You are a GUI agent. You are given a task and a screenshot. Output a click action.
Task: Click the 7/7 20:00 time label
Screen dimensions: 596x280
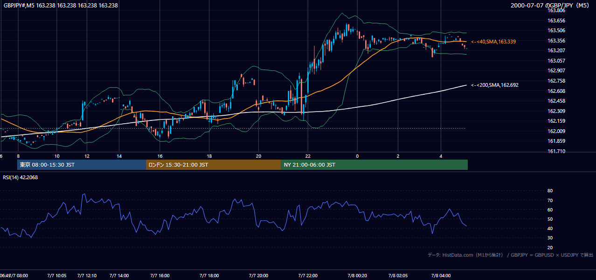pyautogui.click(x=258, y=275)
